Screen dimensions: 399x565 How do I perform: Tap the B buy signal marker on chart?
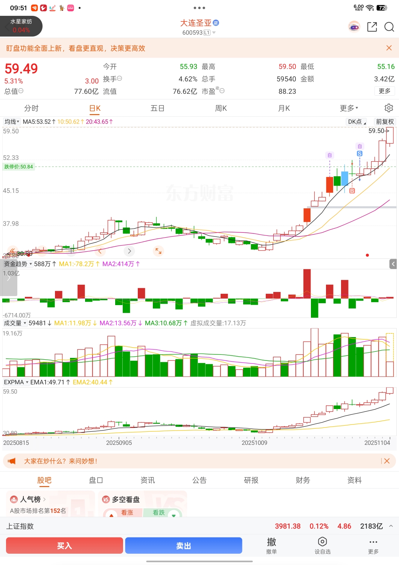[352, 191]
